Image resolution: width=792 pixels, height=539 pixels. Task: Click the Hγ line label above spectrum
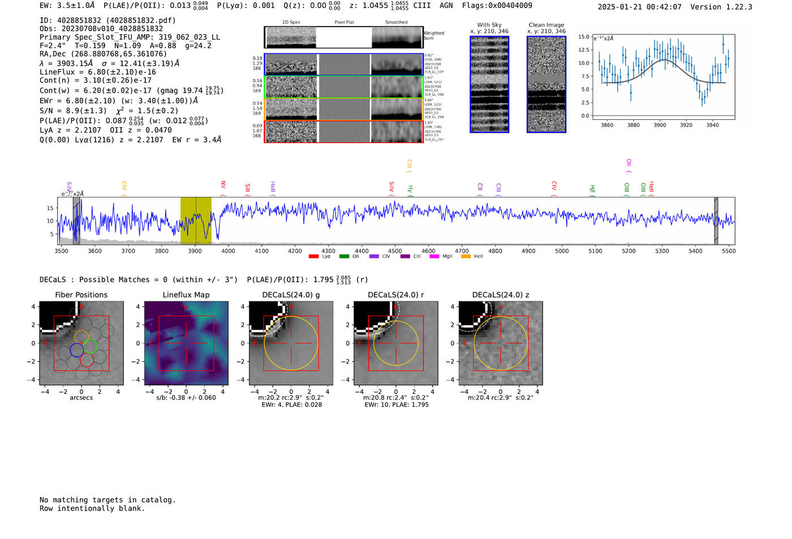coord(410,191)
